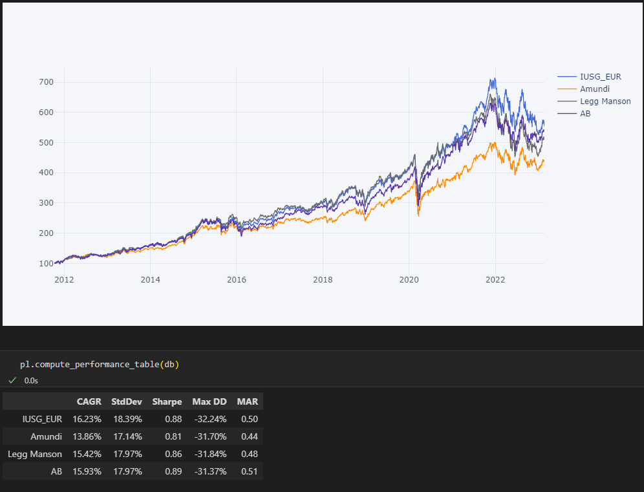Click the 2020 x-axis tick label
644x492 pixels.
click(x=409, y=279)
